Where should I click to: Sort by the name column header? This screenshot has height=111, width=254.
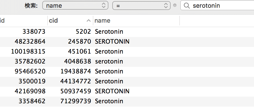tap(136, 21)
